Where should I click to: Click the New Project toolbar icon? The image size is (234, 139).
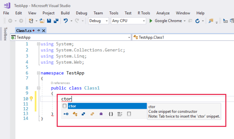tap(31, 21)
